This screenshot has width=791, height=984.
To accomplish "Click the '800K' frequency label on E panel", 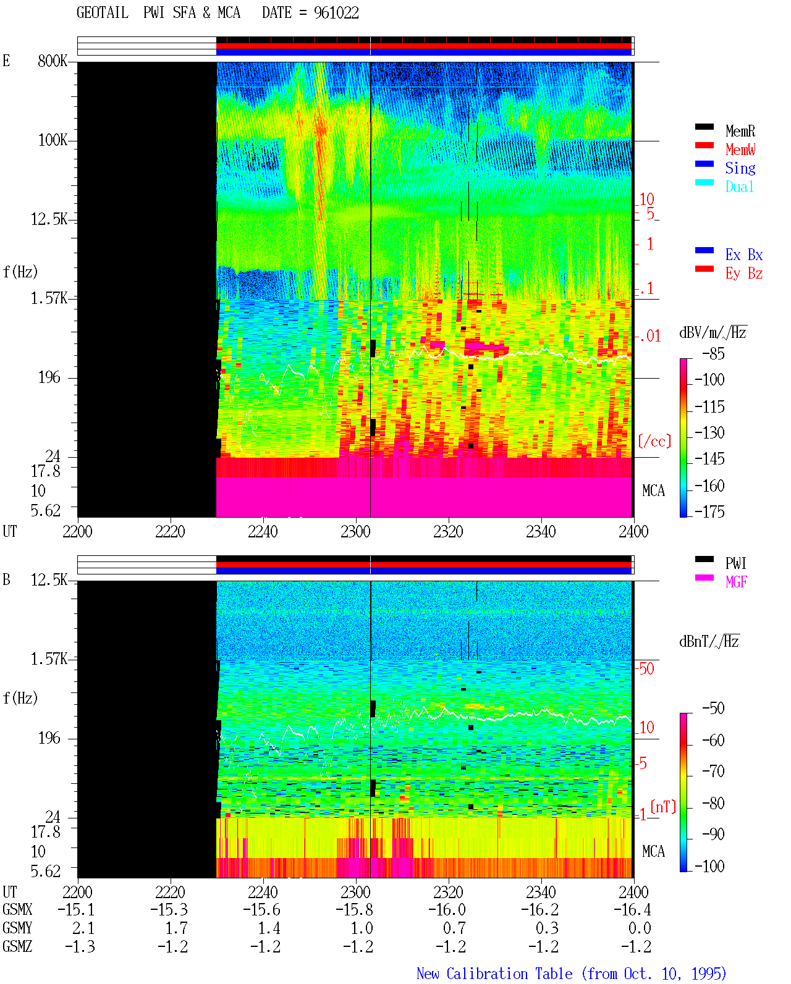I will [x=53, y=61].
